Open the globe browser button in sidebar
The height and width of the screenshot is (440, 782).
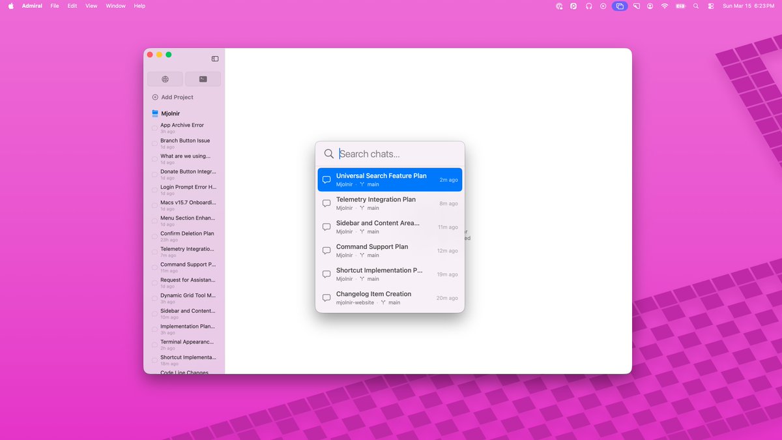tap(165, 79)
